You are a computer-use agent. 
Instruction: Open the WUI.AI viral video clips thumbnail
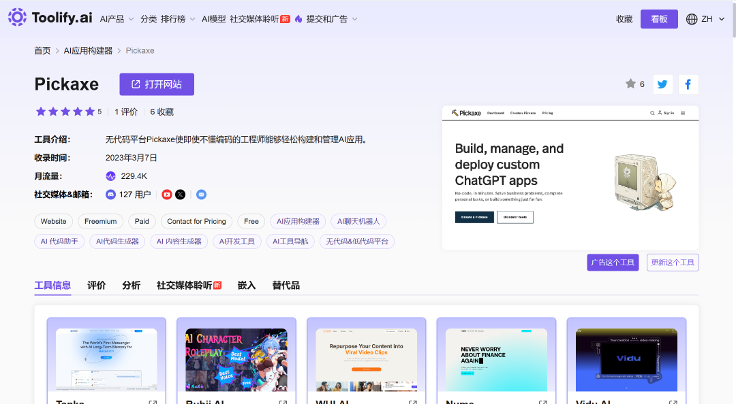coord(367,360)
